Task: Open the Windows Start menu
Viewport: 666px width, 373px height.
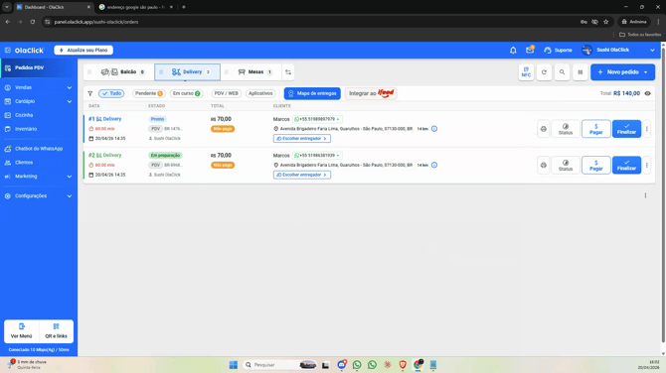Action: coord(234,365)
